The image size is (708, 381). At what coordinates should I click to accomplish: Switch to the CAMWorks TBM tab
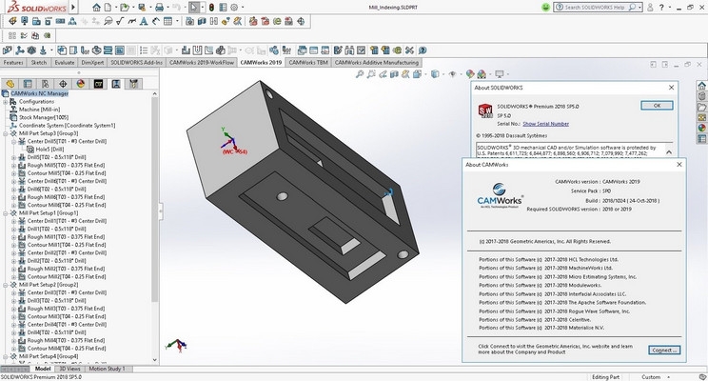click(307, 62)
